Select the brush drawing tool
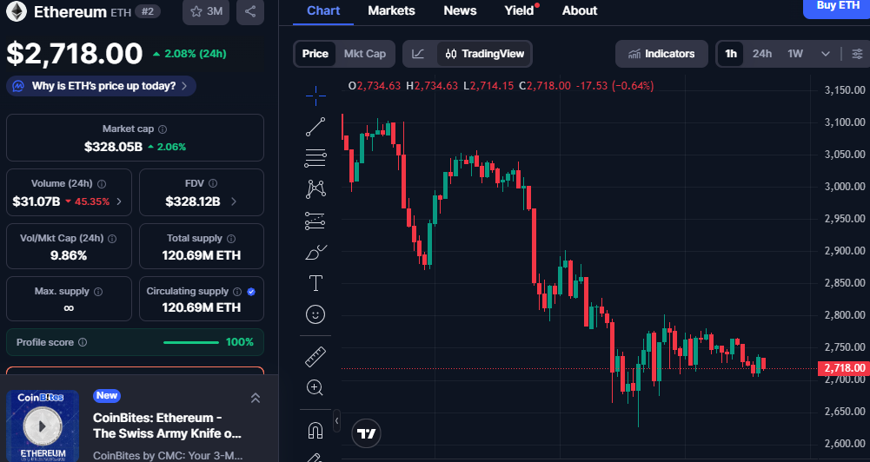The height and width of the screenshot is (462, 870). (x=315, y=253)
